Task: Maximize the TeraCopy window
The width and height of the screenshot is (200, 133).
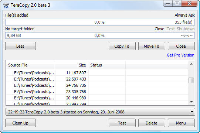Action: (x=177, y=3)
